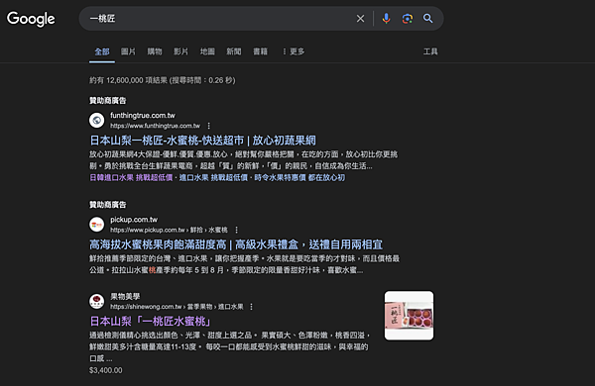
Task: Click the funthingtrue.com.tw site favicon
Action: click(97, 120)
